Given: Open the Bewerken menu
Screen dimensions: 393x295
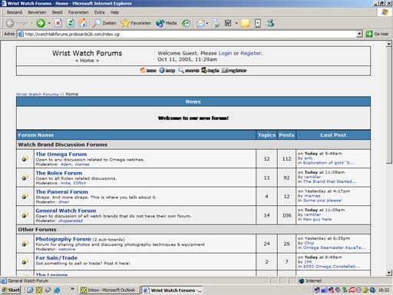Looking at the screenshot, I should coord(37,12).
